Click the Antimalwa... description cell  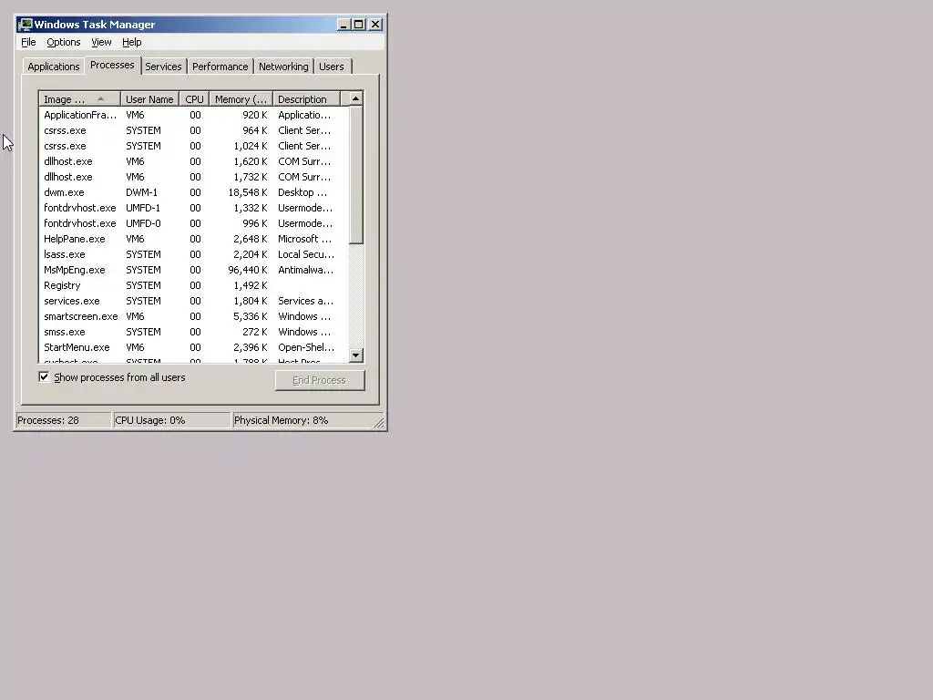tap(305, 270)
